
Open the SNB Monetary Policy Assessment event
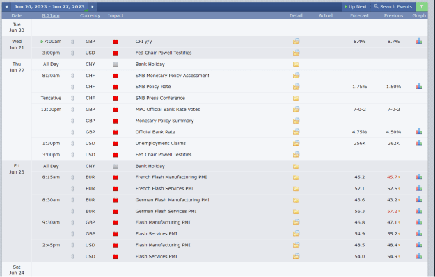pos(173,76)
